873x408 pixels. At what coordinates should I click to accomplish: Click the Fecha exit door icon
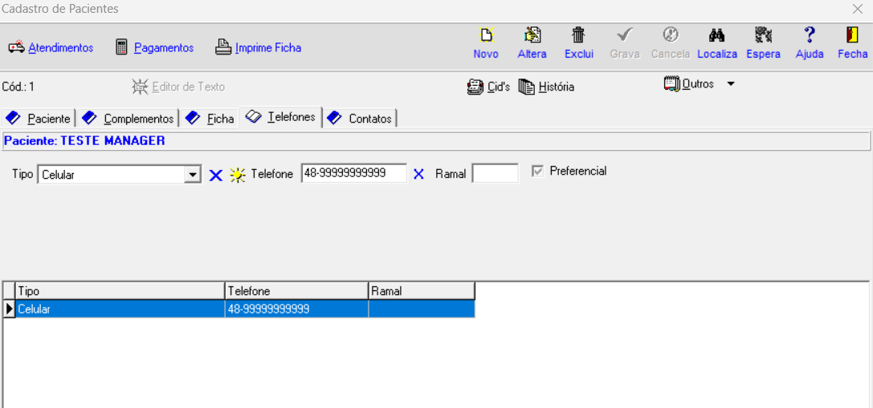tap(852, 36)
